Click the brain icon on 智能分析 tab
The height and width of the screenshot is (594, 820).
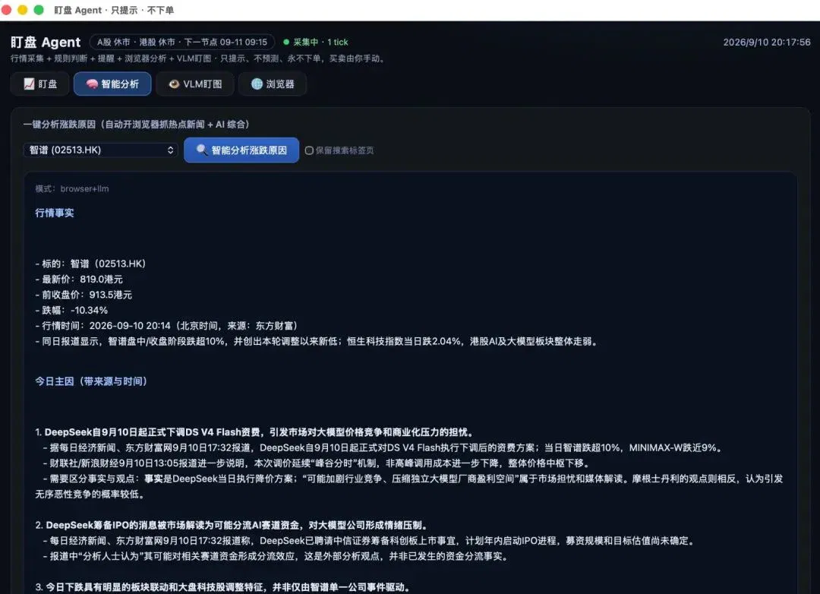point(92,84)
